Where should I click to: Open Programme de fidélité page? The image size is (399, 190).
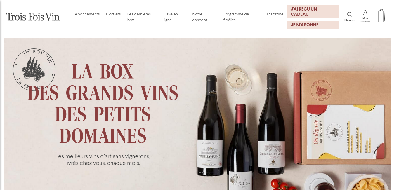[x=236, y=17]
